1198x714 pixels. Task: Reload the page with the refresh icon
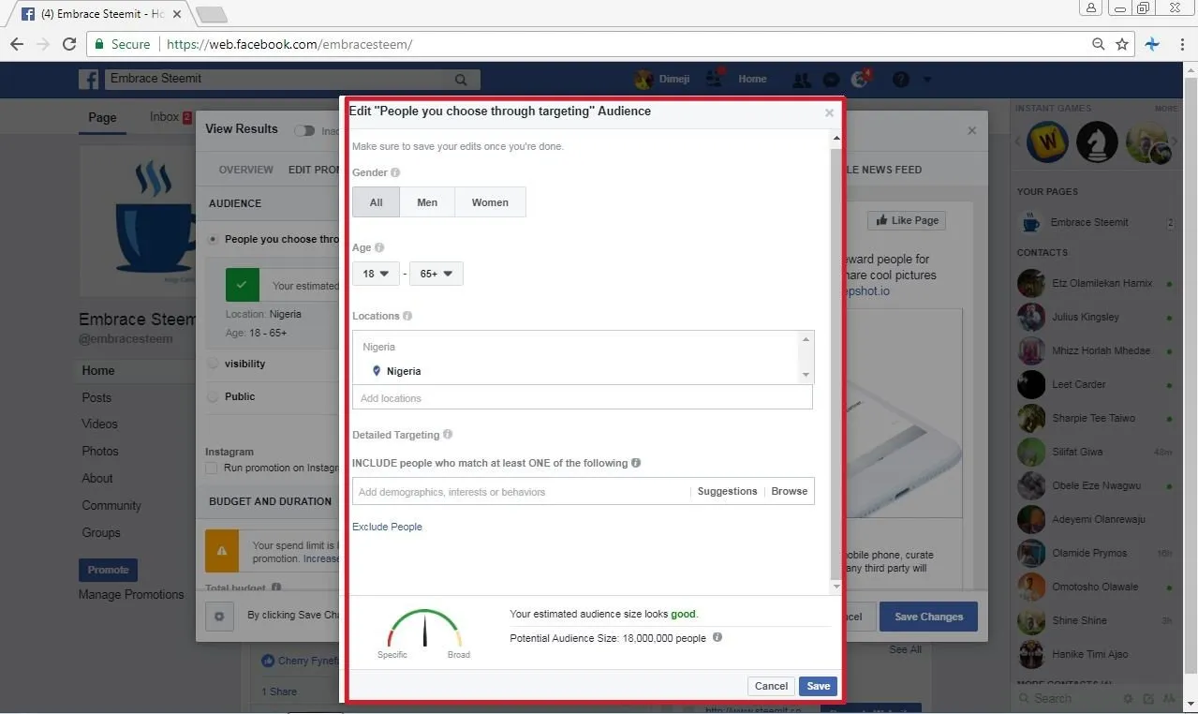coord(68,44)
